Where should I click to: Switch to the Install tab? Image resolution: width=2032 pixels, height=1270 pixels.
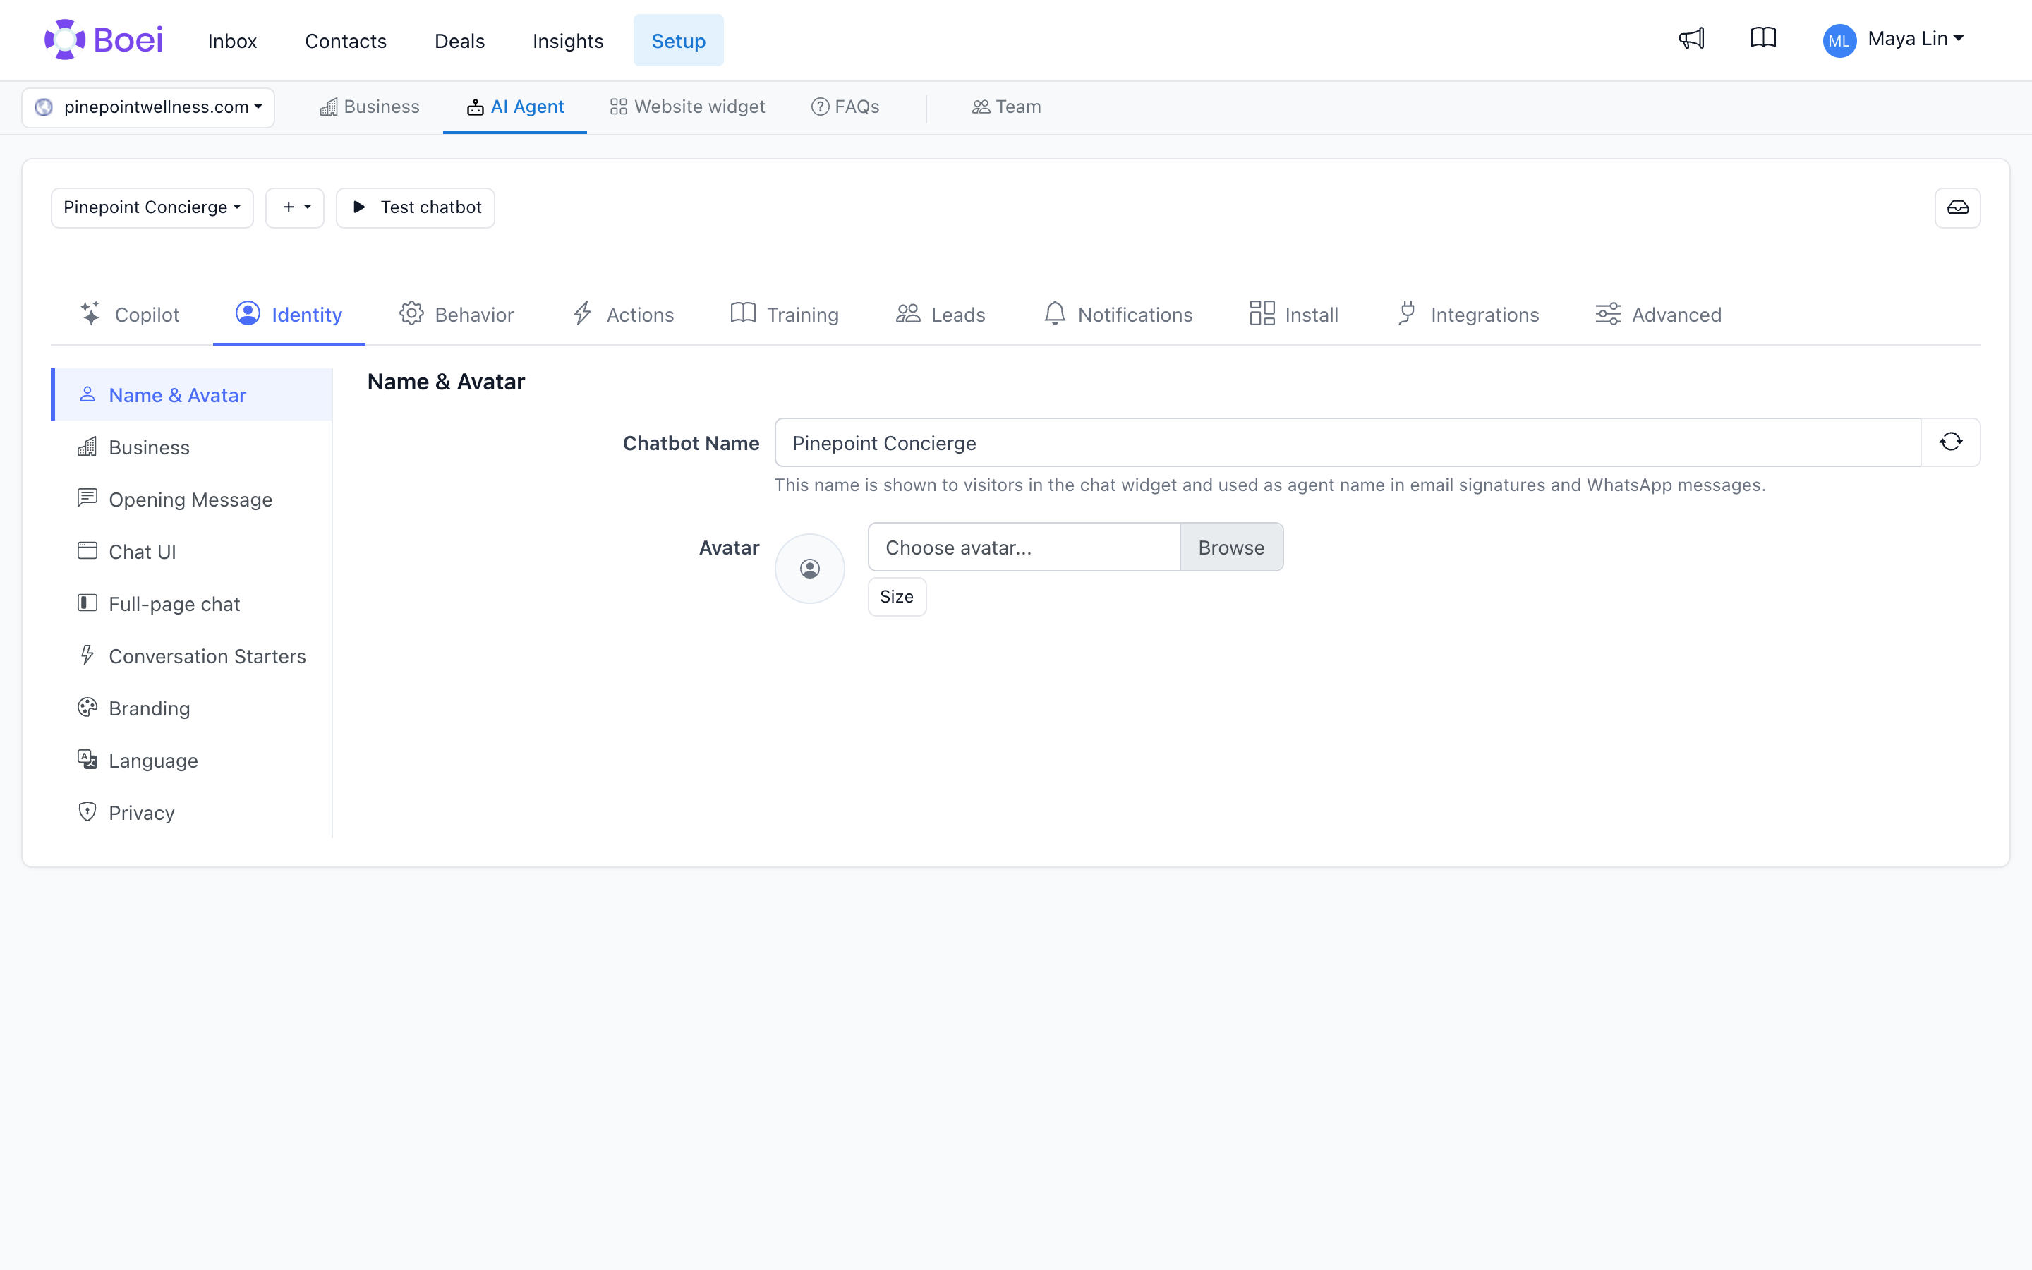pyautogui.click(x=1294, y=314)
